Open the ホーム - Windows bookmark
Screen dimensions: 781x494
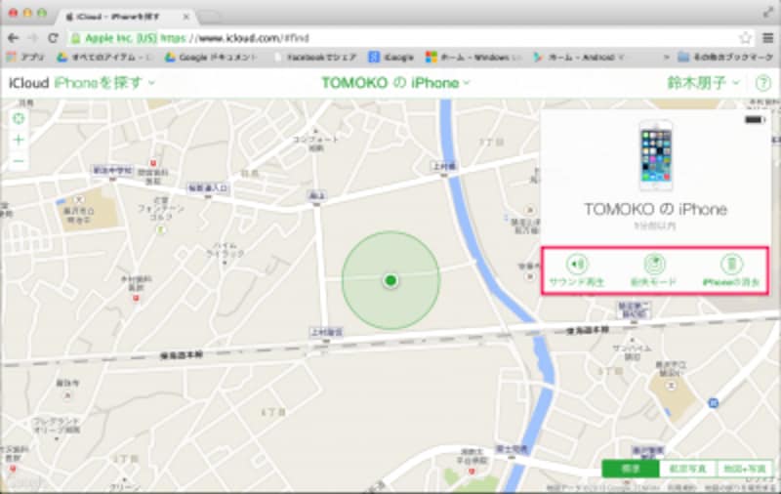click(473, 58)
